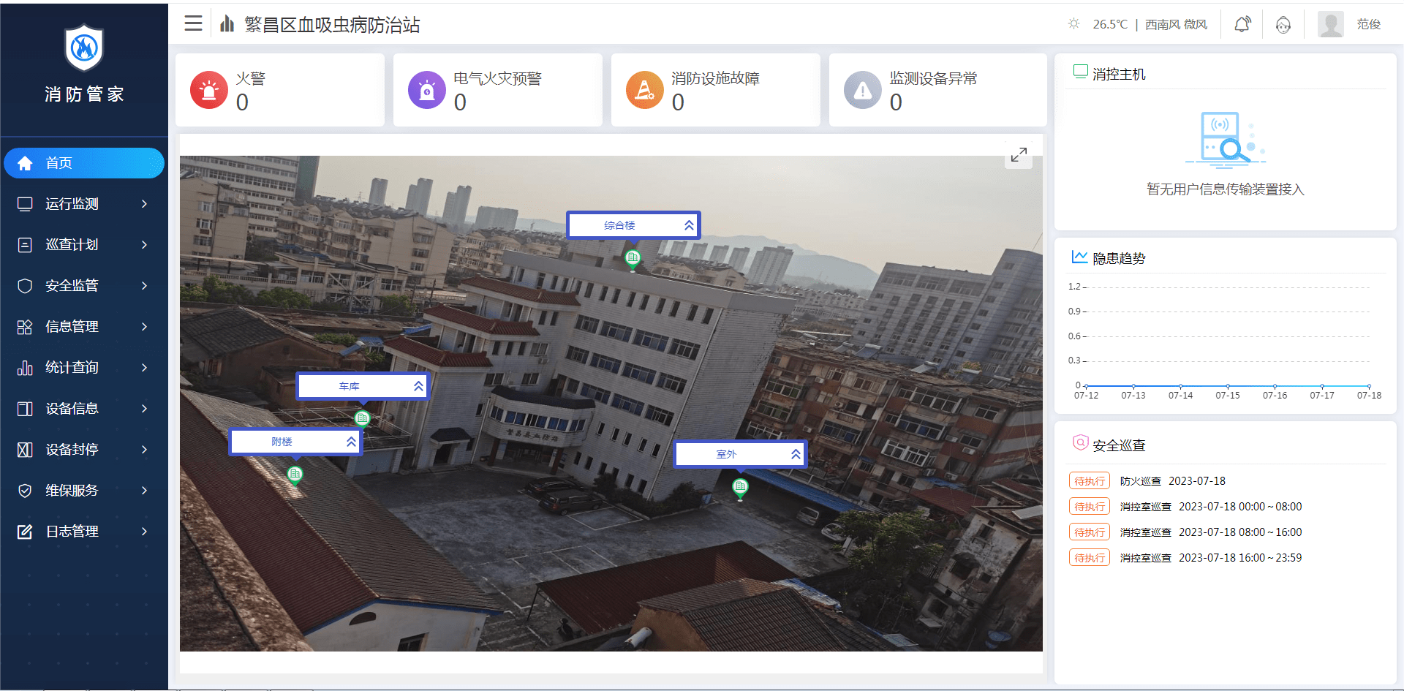
Task: Click the shield icon beside 安全监管
Action: pos(25,286)
